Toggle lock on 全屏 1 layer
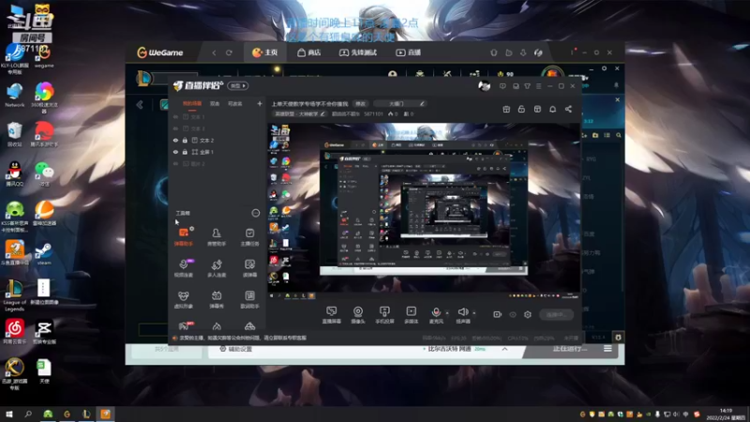The height and width of the screenshot is (422, 750). coord(185,152)
